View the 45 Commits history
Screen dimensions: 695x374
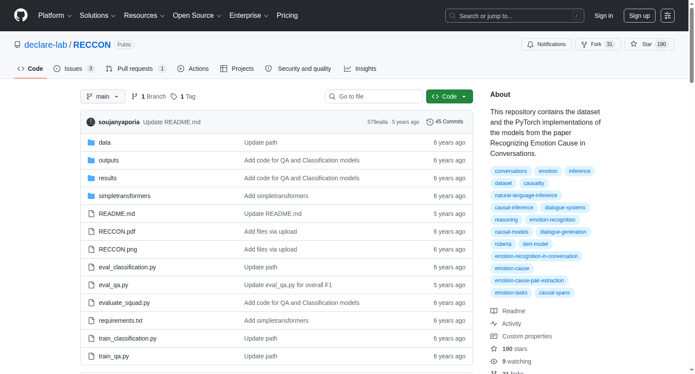pyautogui.click(x=445, y=122)
